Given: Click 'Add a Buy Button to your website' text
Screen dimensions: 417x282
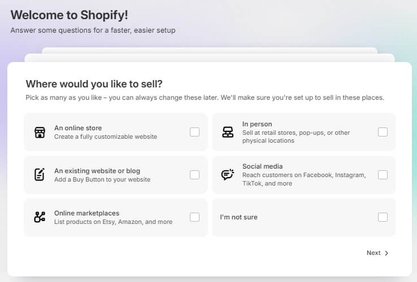Looking at the screenshot, I should (102, 179).
